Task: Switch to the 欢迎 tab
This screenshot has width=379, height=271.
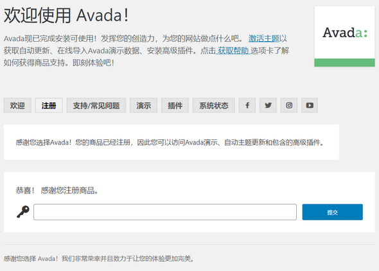Action: tap(17, 105)
